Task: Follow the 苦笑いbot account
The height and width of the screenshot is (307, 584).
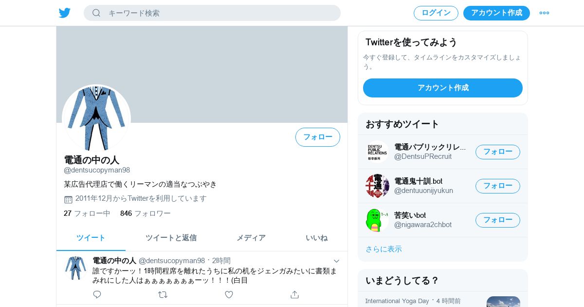Action: click(x=498, y=220)
